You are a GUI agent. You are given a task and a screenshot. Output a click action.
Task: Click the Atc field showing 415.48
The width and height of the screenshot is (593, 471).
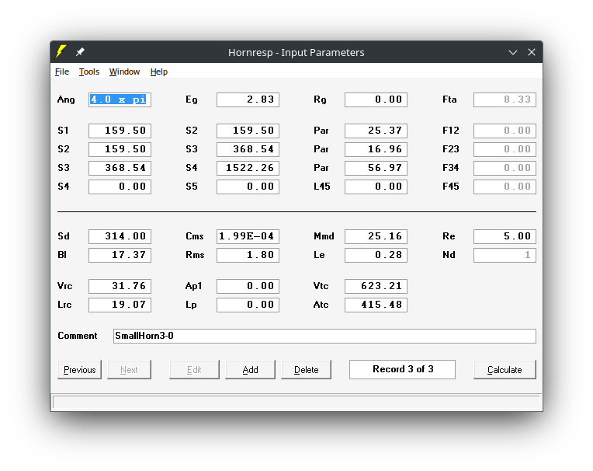[376, 305]
